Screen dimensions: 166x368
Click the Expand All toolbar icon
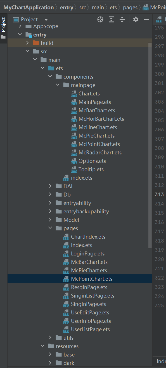pyautogui.click(x=111, y=19)
